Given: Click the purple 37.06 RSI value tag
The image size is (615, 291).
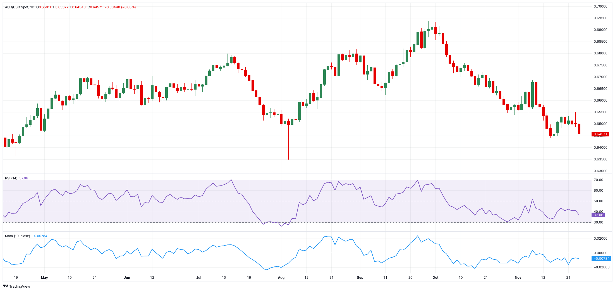Looking at the screenshot, I should [598, 215].
